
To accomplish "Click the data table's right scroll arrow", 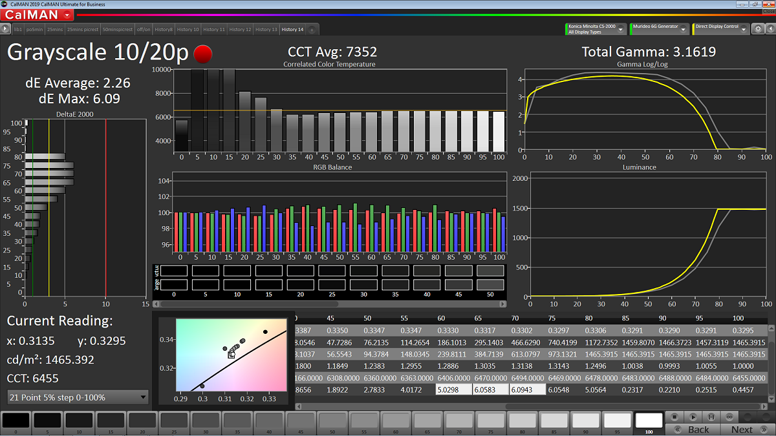I will [x=763, y=406].
